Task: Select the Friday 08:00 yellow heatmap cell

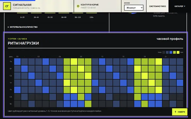Action: click(x=74, y=90)
